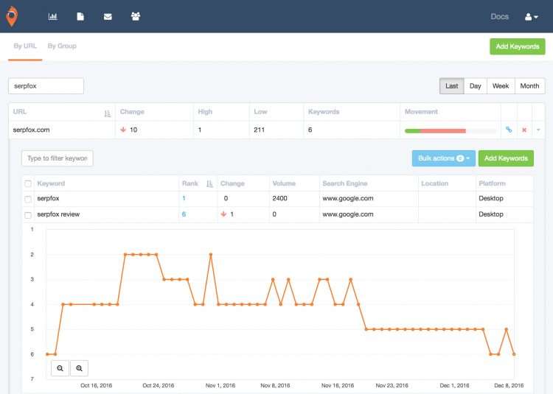Image resolution: width=553 pixels, height=394 pixels.
Task: Open the document reports icon
Action: point(80,16)
